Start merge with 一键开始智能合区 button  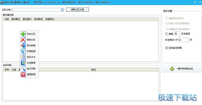pyautogui.click(x=182, y=69)
